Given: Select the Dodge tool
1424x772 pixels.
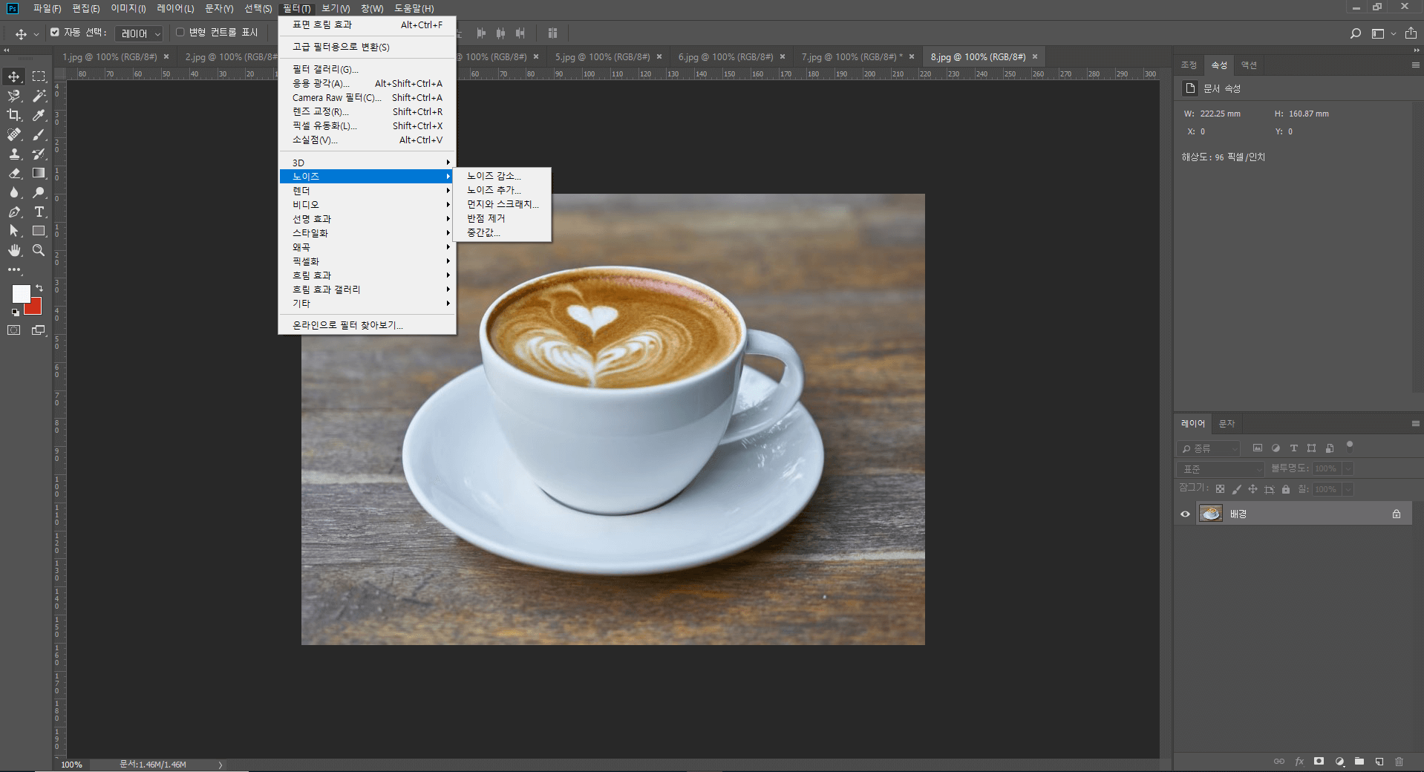Looking at the screenshot, I should coord(39,192).
